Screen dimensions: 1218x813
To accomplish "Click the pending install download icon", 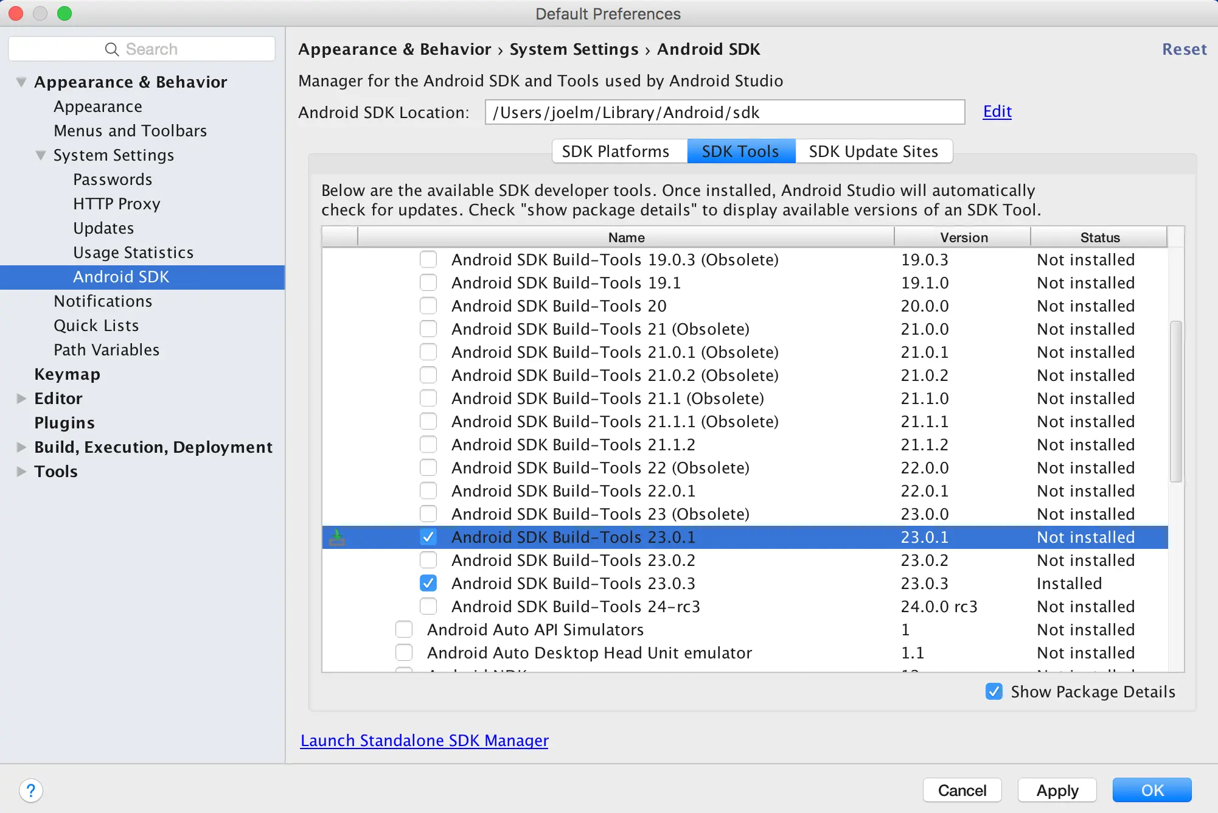I will [x=337, y=537].
